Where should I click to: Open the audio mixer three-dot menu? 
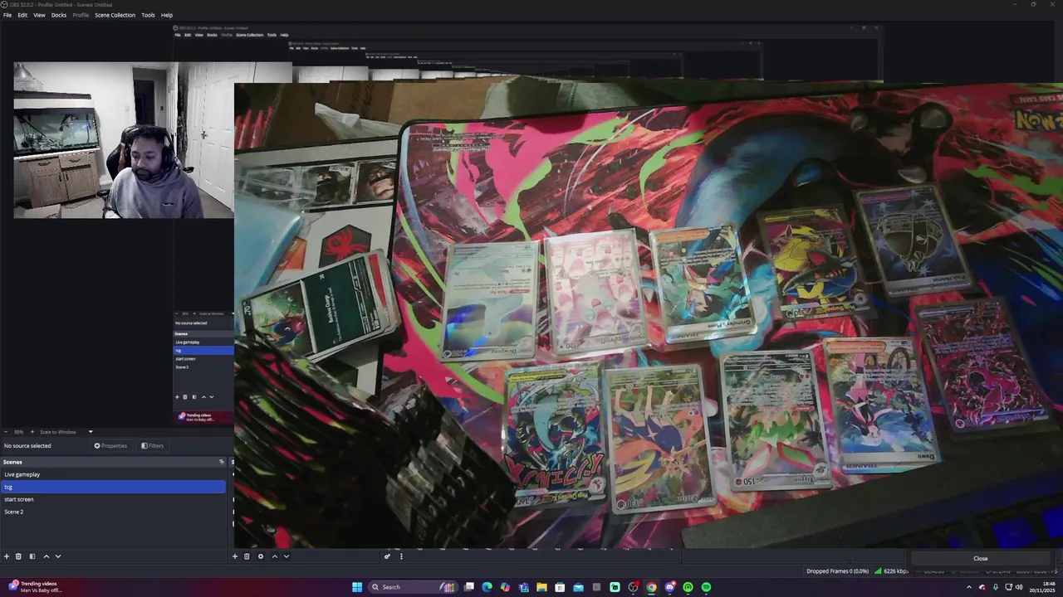point(401,556)
